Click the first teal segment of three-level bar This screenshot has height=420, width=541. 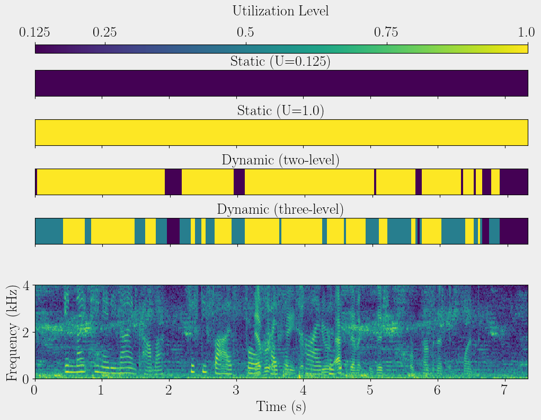coord(49,231)
